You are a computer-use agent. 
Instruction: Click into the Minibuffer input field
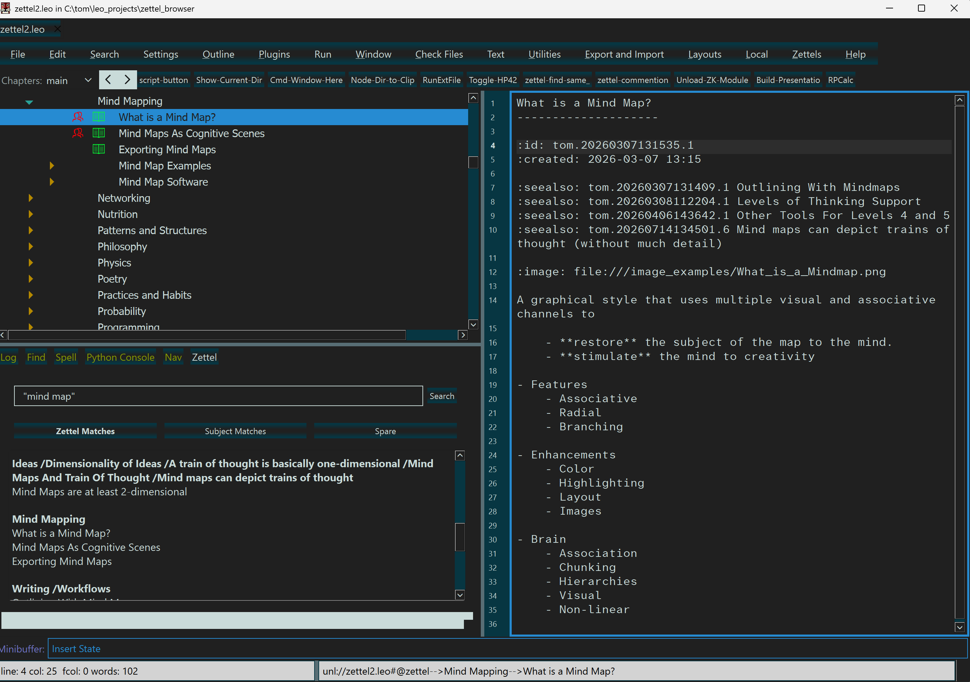[507, 649]
